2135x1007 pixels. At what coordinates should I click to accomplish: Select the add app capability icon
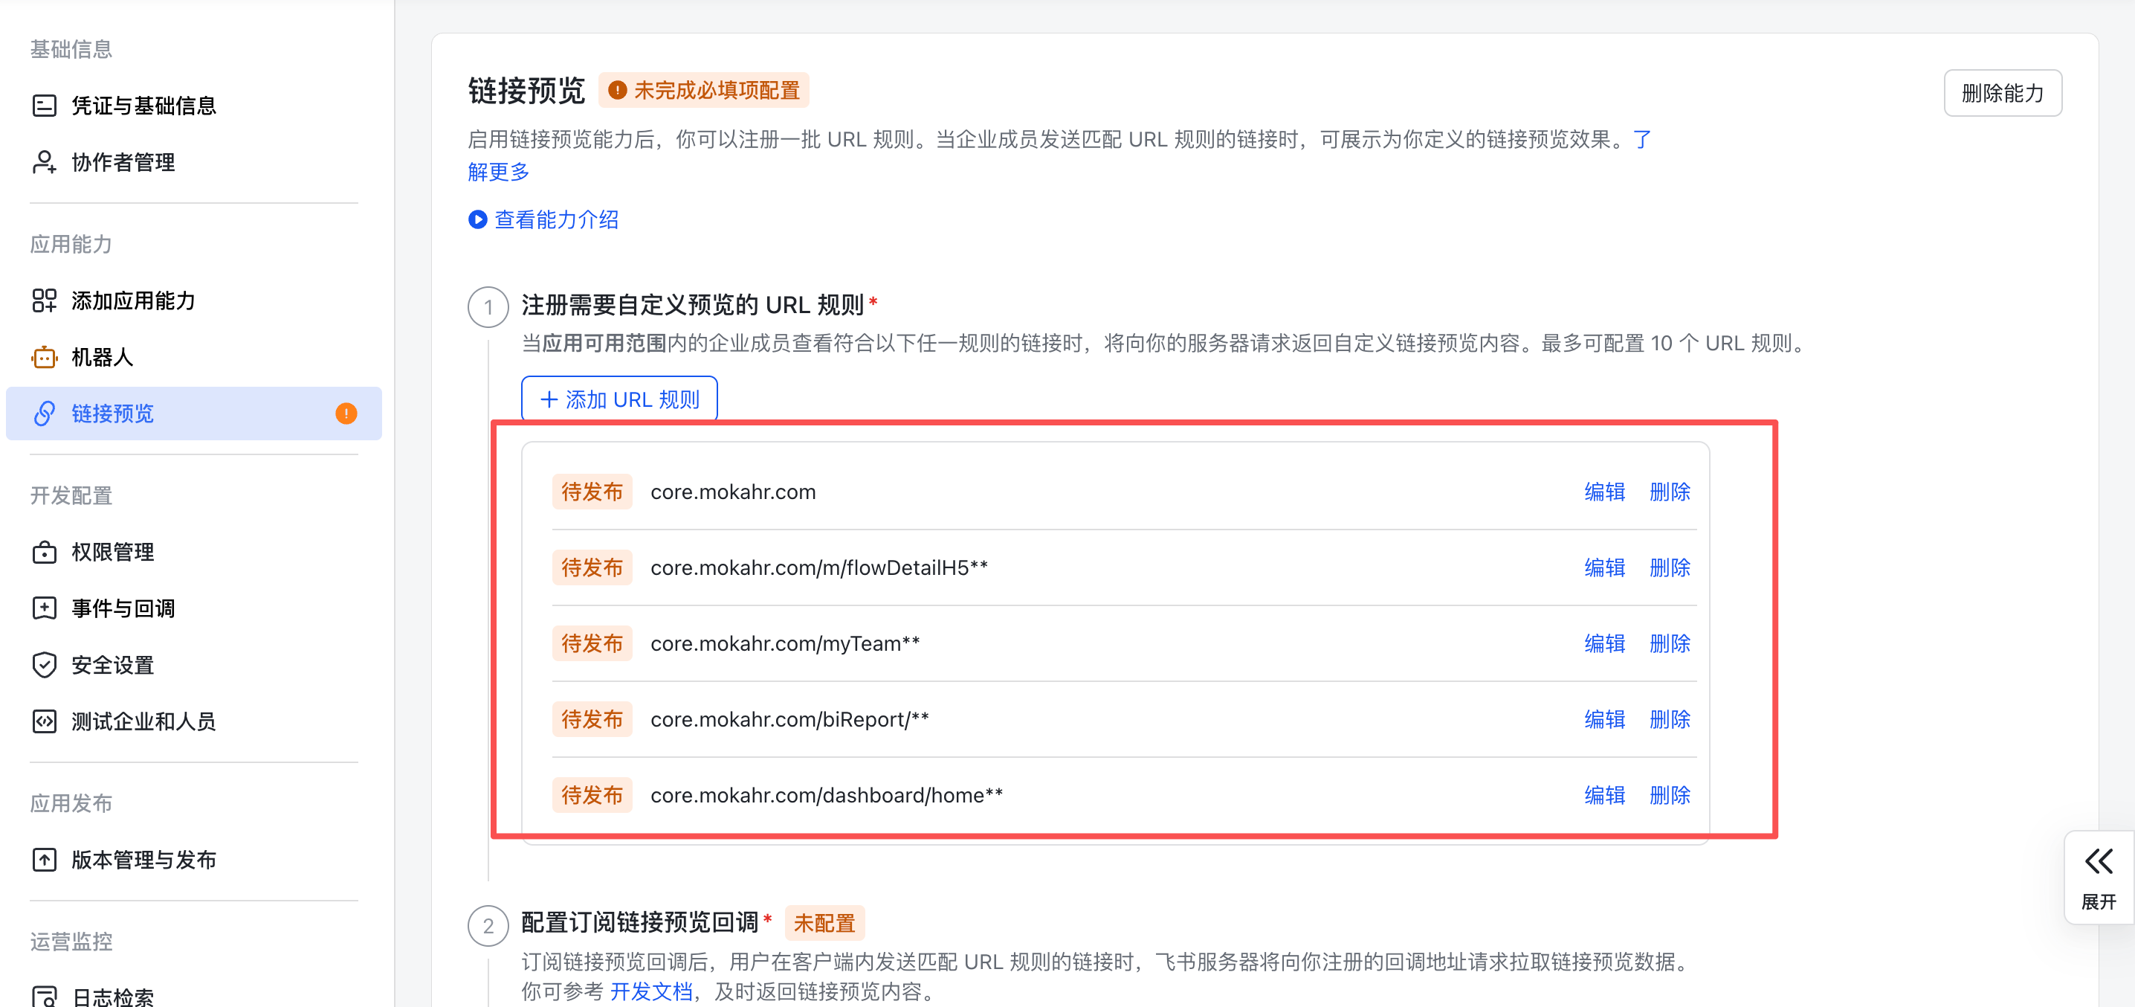(x=44, y=300)
